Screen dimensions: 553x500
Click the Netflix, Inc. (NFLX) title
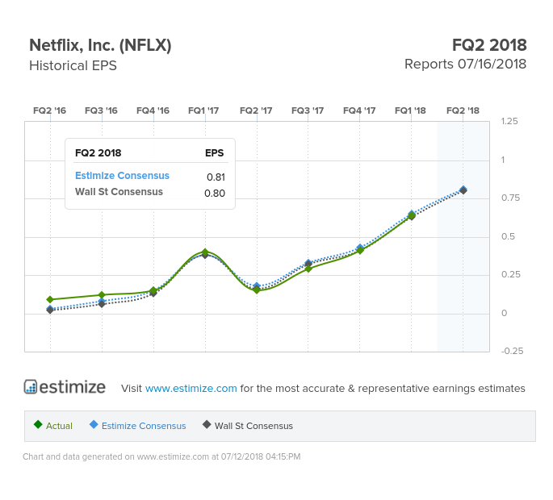[x=100, y=45]
